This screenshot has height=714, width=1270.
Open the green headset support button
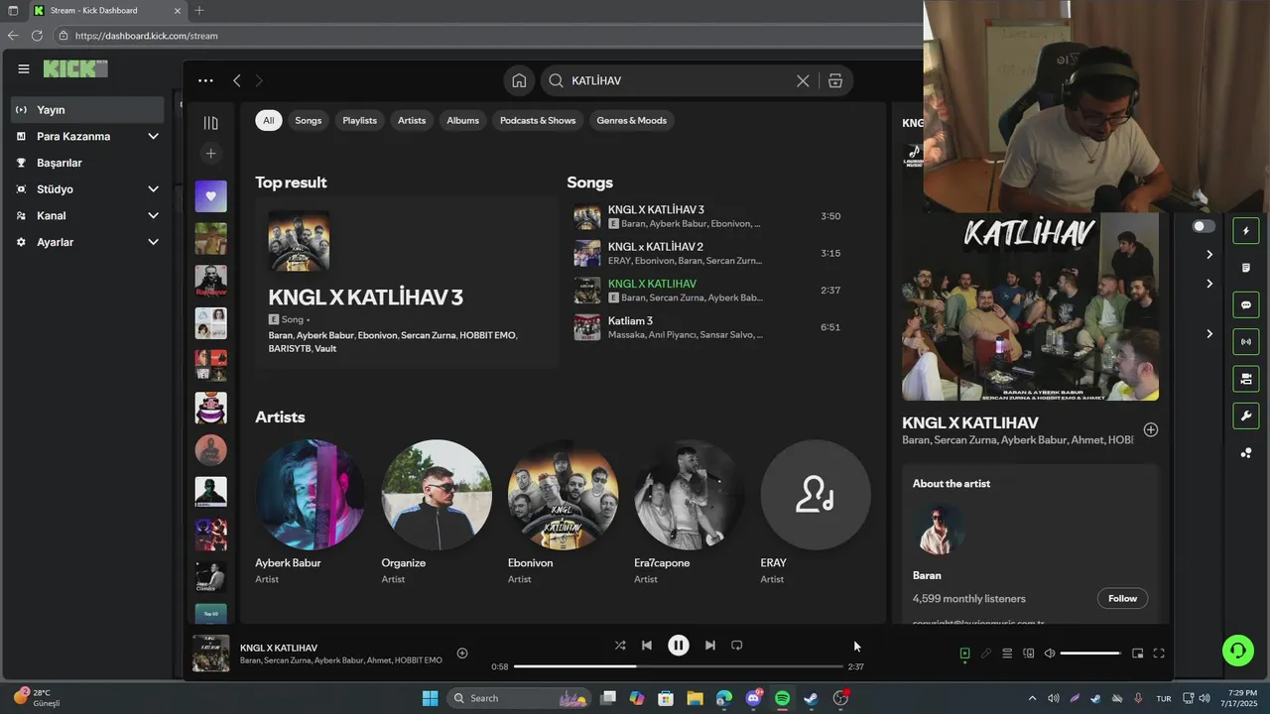coord(1238,651)
